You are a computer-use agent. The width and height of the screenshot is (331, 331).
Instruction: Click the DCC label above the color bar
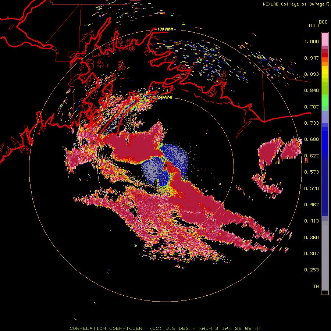tap(323, 22)
